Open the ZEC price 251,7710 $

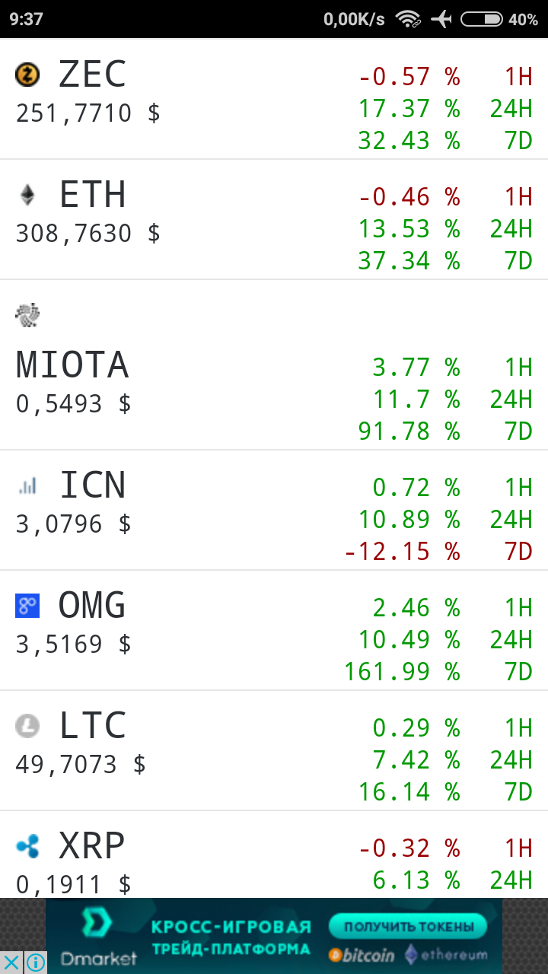[x=88, y=113]
